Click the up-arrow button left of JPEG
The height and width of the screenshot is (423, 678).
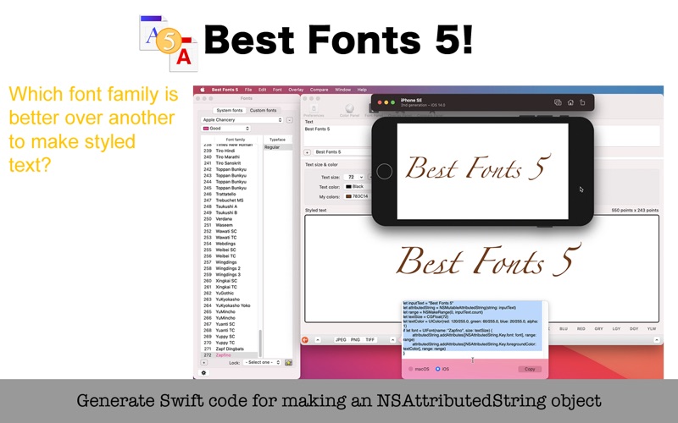click(318, 340)
